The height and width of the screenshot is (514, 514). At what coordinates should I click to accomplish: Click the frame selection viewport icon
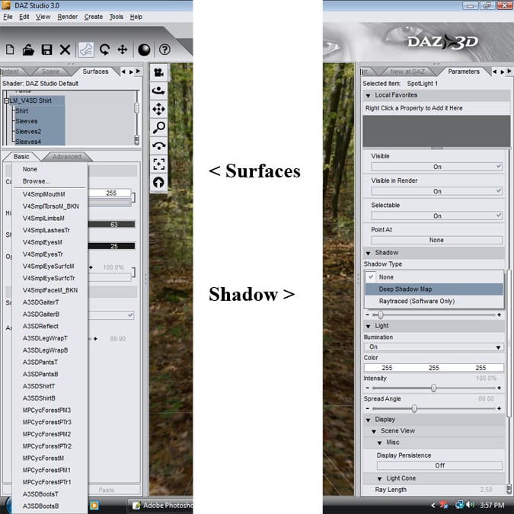[x=158, y=164]
